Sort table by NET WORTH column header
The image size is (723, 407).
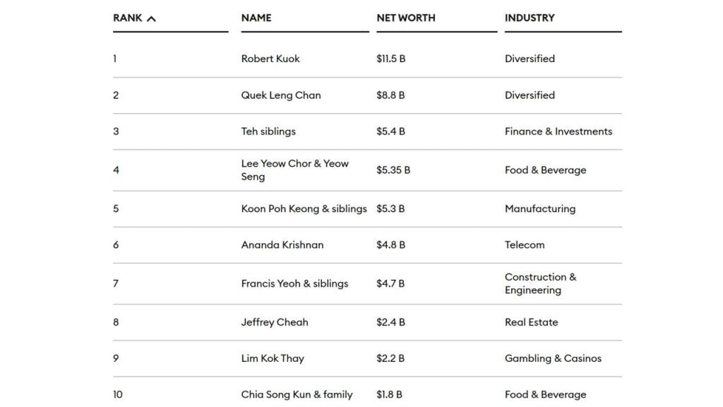(x=406, y=18)
